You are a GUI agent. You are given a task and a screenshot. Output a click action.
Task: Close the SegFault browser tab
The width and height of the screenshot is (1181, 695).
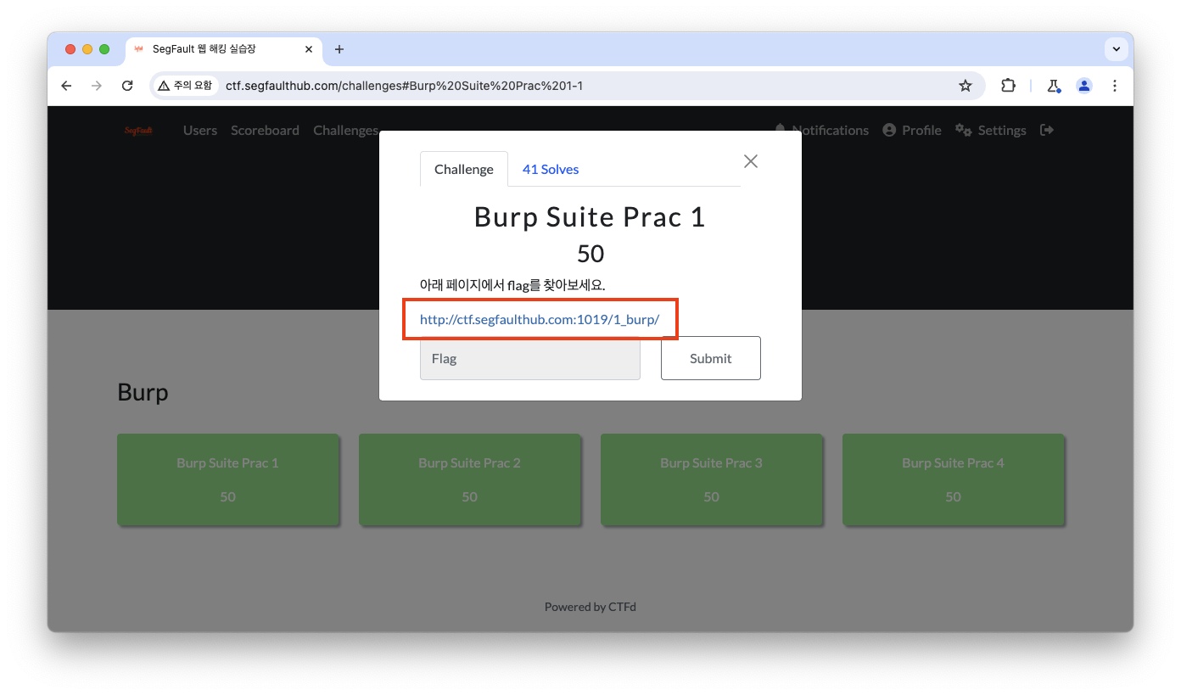pos(309,49)
